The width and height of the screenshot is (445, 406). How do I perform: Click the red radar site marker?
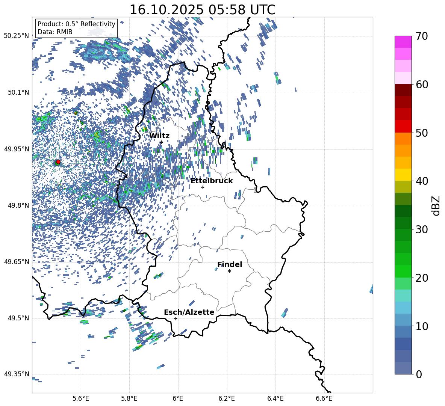[58, 161]
